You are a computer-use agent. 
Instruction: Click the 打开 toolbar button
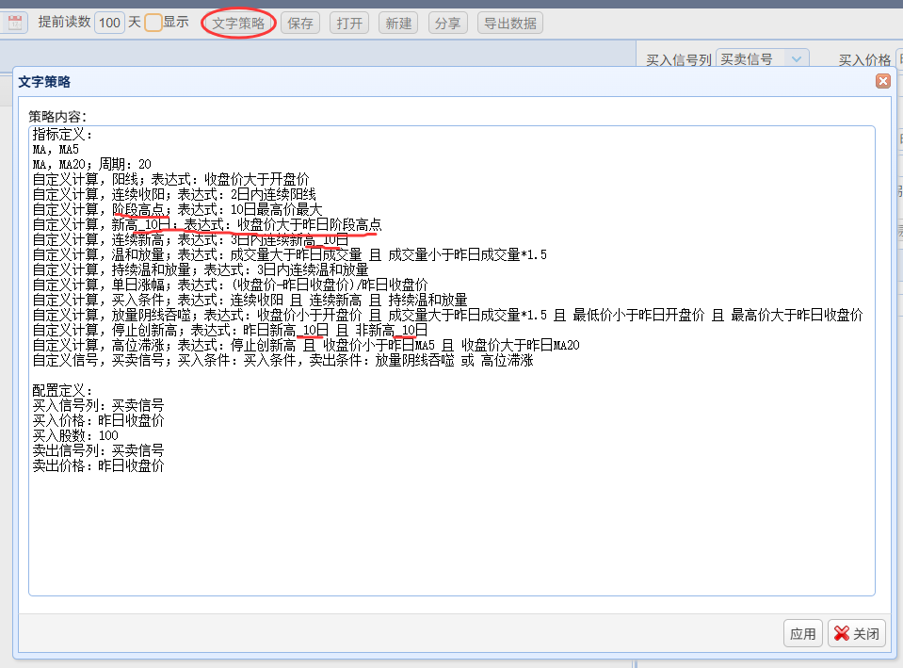pyautogui.click(x=349, y=23)
